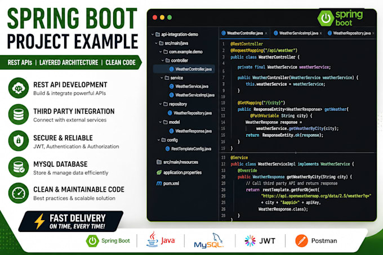Viewport: 383px width, 255px height.
Task: Click the openweathermap.org URL string
Action: [316, 196]
